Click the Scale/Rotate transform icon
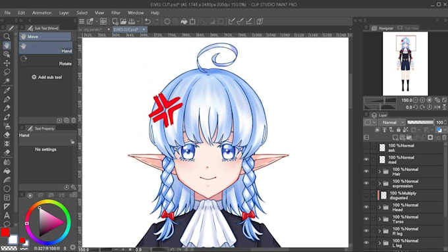This screenshot has height=252, width=448. tap(192, 22)
